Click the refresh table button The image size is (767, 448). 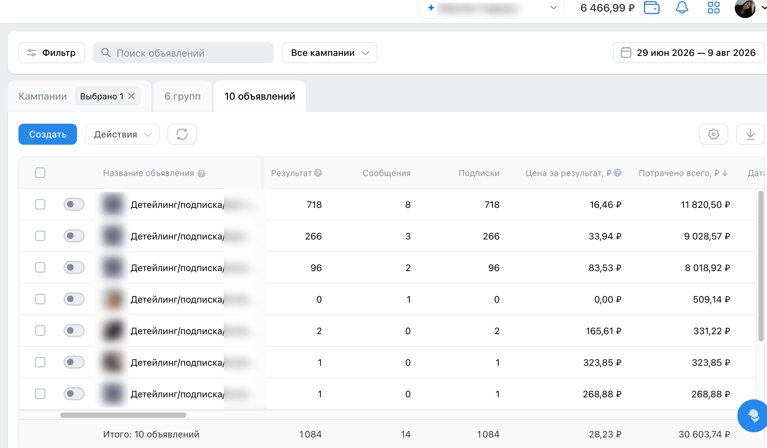(x=182, y=134)
